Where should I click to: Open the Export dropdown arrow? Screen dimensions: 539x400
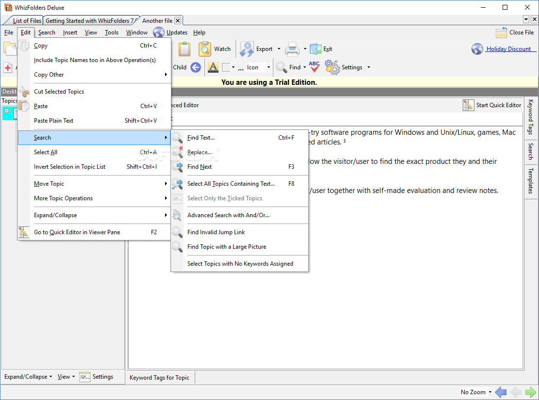279,49
